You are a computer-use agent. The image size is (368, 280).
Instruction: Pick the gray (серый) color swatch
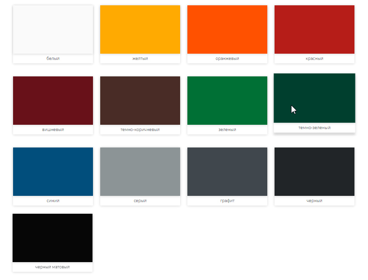(x=140, y=172)
